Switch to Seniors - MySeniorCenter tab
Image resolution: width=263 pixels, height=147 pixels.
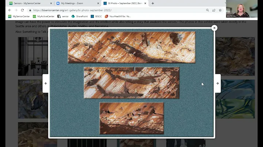click(x=30, y=3)
